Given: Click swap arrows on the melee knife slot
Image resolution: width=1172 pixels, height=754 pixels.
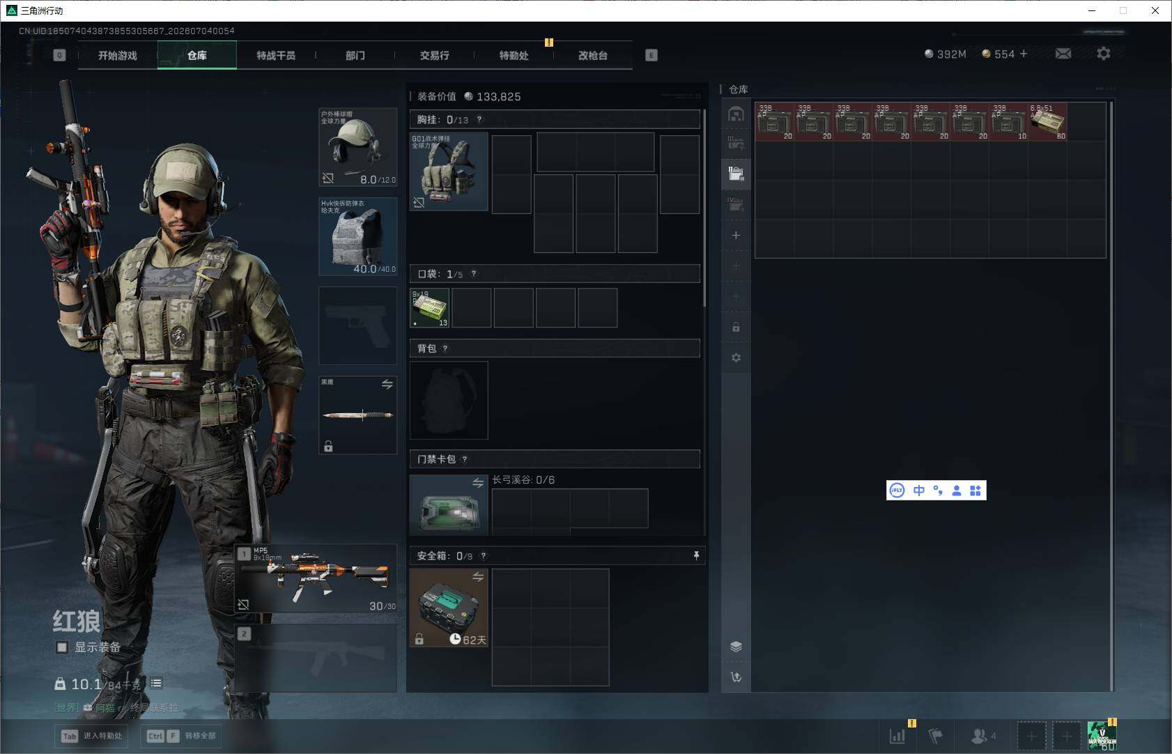Looking at the screenshot, I should 387,384.
